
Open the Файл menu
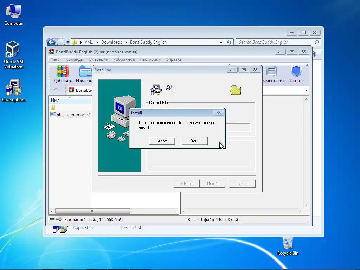click(56, 59)
